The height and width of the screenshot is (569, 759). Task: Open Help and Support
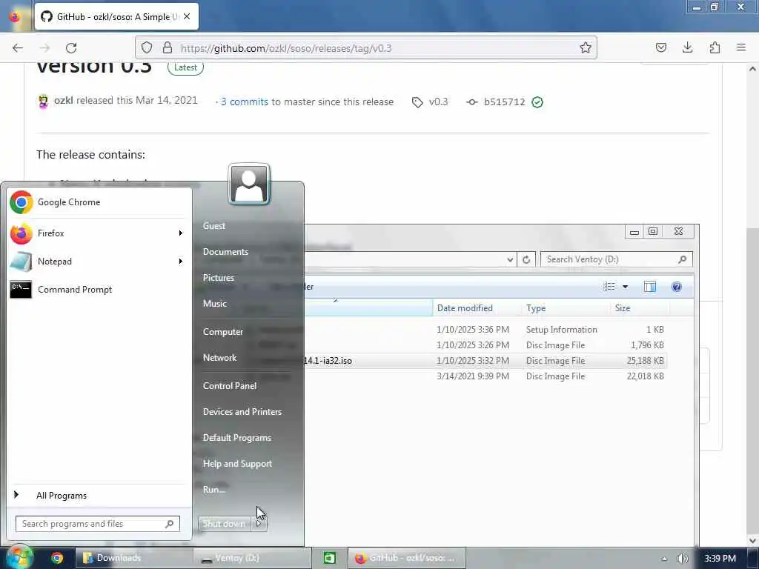[238, 464]
